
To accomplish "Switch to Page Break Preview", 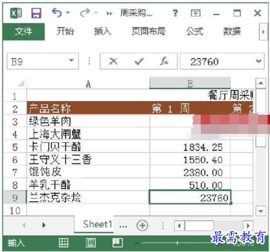I will [x=118, y=243].
